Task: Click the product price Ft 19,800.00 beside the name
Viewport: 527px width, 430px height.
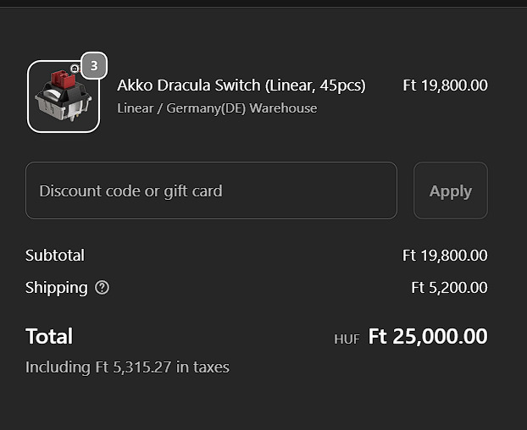Action: point(445,85)
